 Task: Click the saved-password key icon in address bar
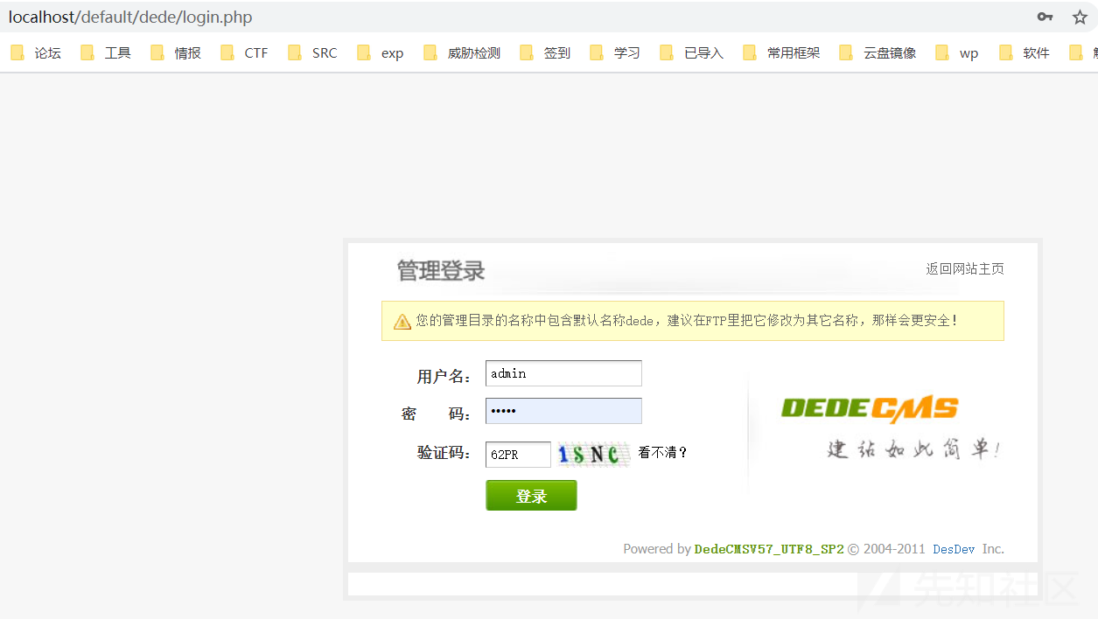(x=1045, y=17)
